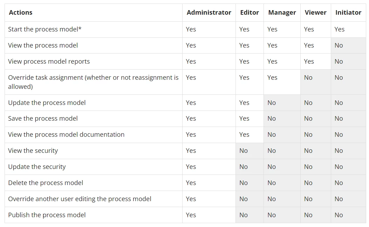Select the 'Update the process model' row label
Viewport: 369px width, 227px height.
47,103
